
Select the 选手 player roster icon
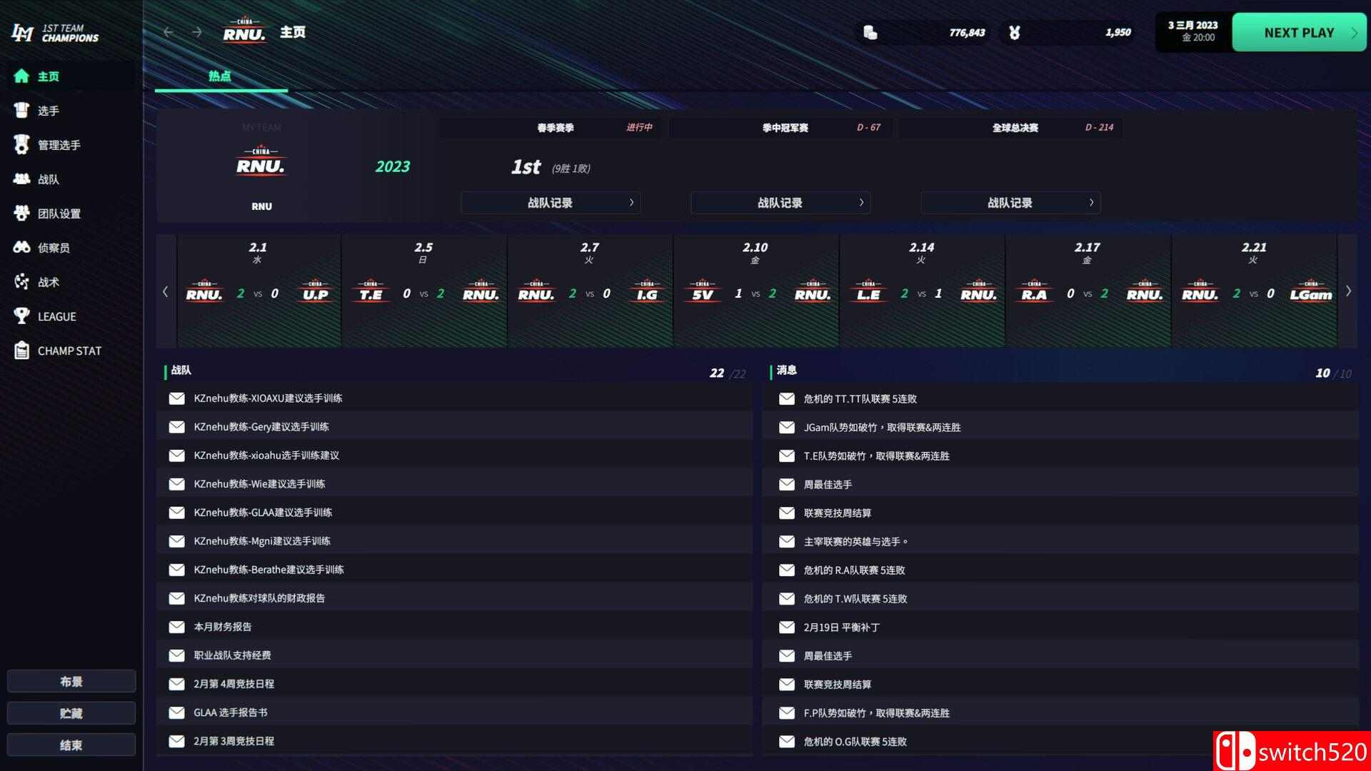point(21,111)
